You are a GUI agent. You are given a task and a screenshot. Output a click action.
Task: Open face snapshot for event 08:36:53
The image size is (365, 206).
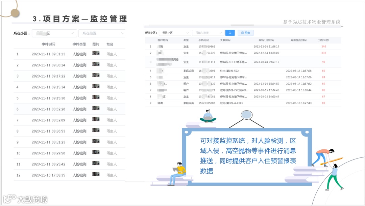[96, 130]
